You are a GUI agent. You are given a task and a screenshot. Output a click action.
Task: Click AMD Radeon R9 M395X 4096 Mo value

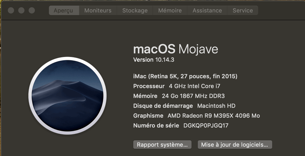(x=214, y=116)
